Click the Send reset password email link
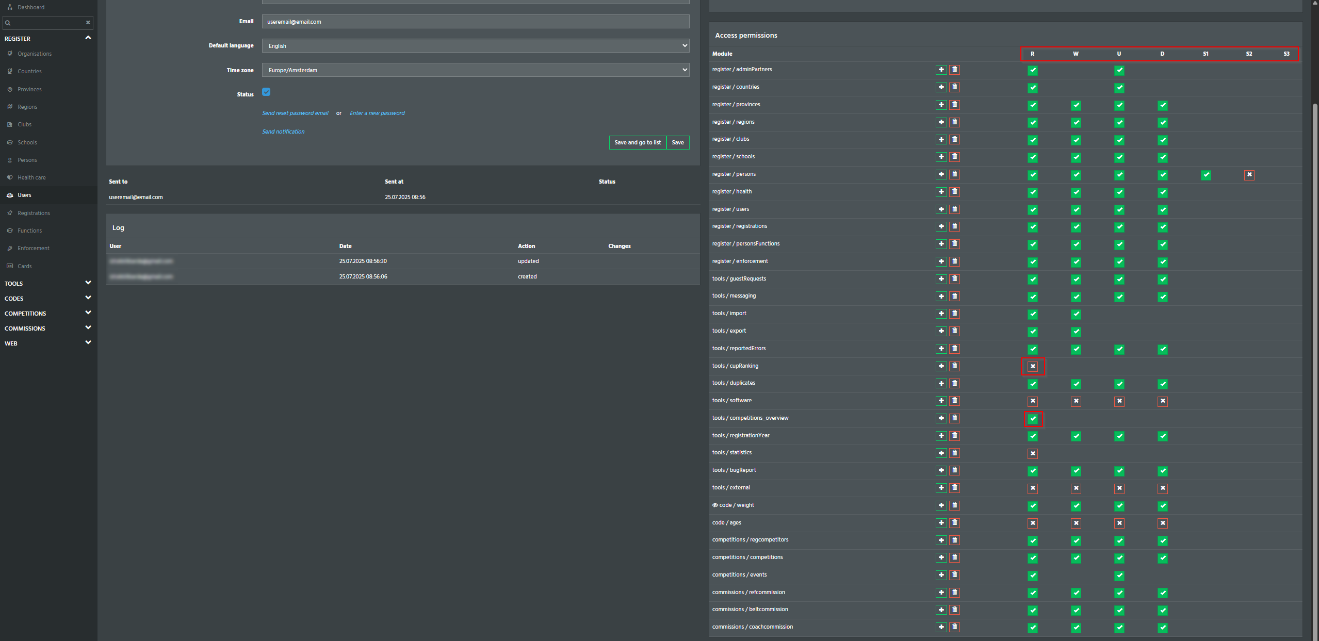 point(295,113)
